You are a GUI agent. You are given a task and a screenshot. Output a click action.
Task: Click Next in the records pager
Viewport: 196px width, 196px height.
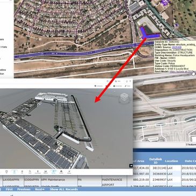point(40,189)
